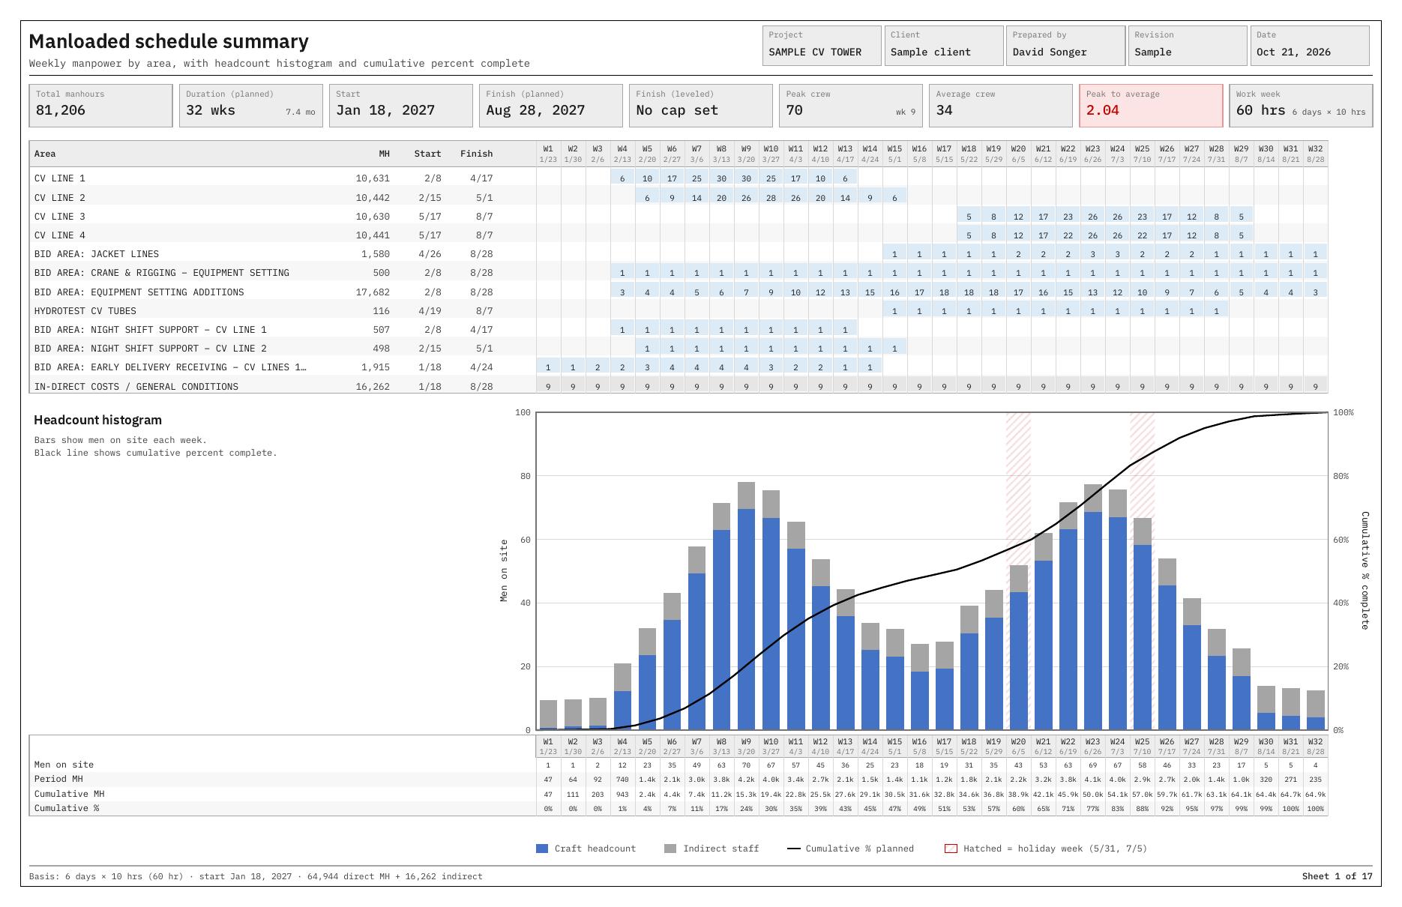Select the HYDROTEST CV TUBES row label
This screenshot has width=1402, height=907.
click(x=85, y=311)
